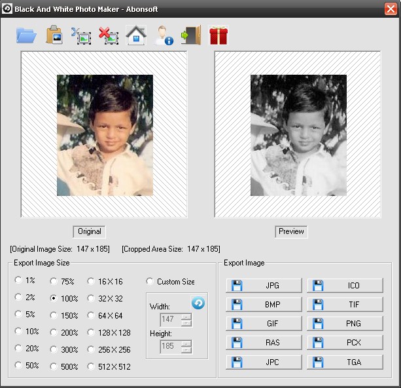Click the Width input field
This screenshot has height=388, width=401.
(170, 319)
